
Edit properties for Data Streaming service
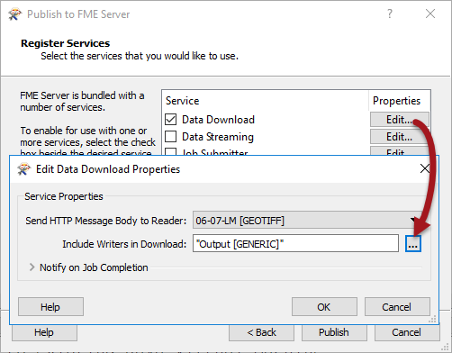[x=400, y=137]
